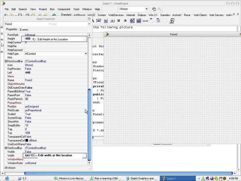Click the Width value field showing 641
This screenshot has height=181, width=241.
coord(28,156)
